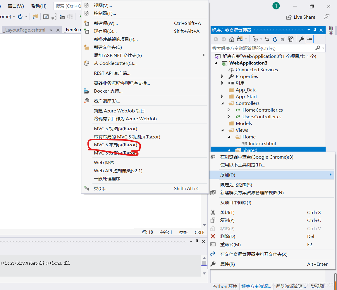Viewport: 337px width, 290px height.
Task: Choose Cut (剪切) from context menu
Action: (272, 212)
